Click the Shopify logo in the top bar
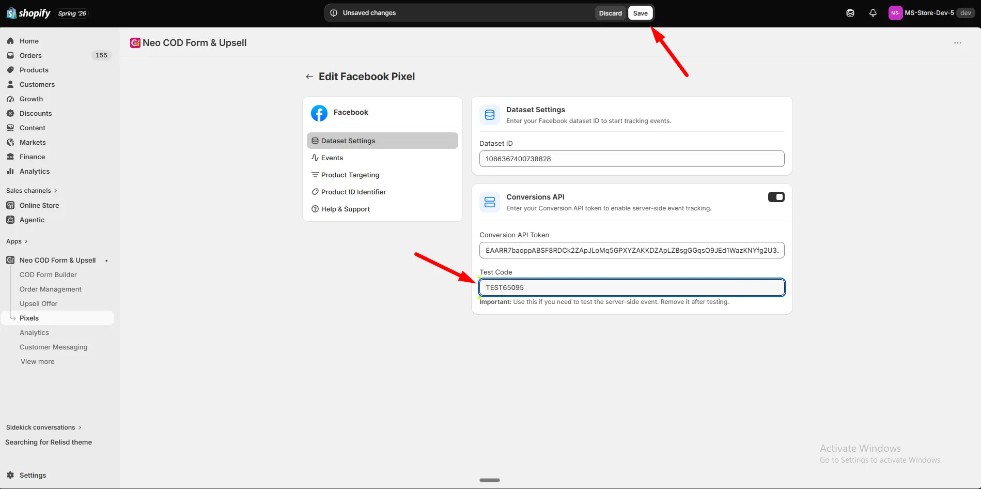The width and height of the screenshot is (981, 489). (28, 13)
